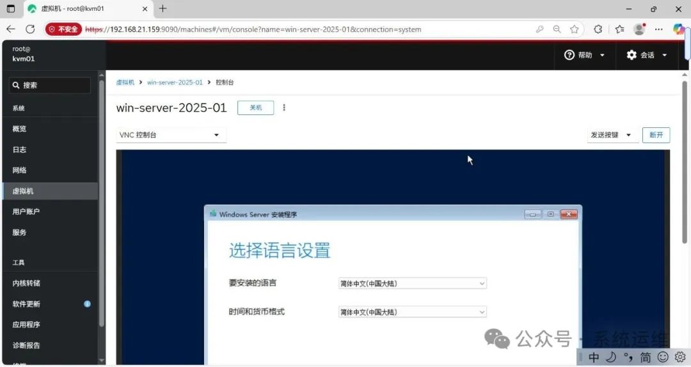
Task: Click the 简 simplified Chinese IME toggle
Action: point(645,357)
